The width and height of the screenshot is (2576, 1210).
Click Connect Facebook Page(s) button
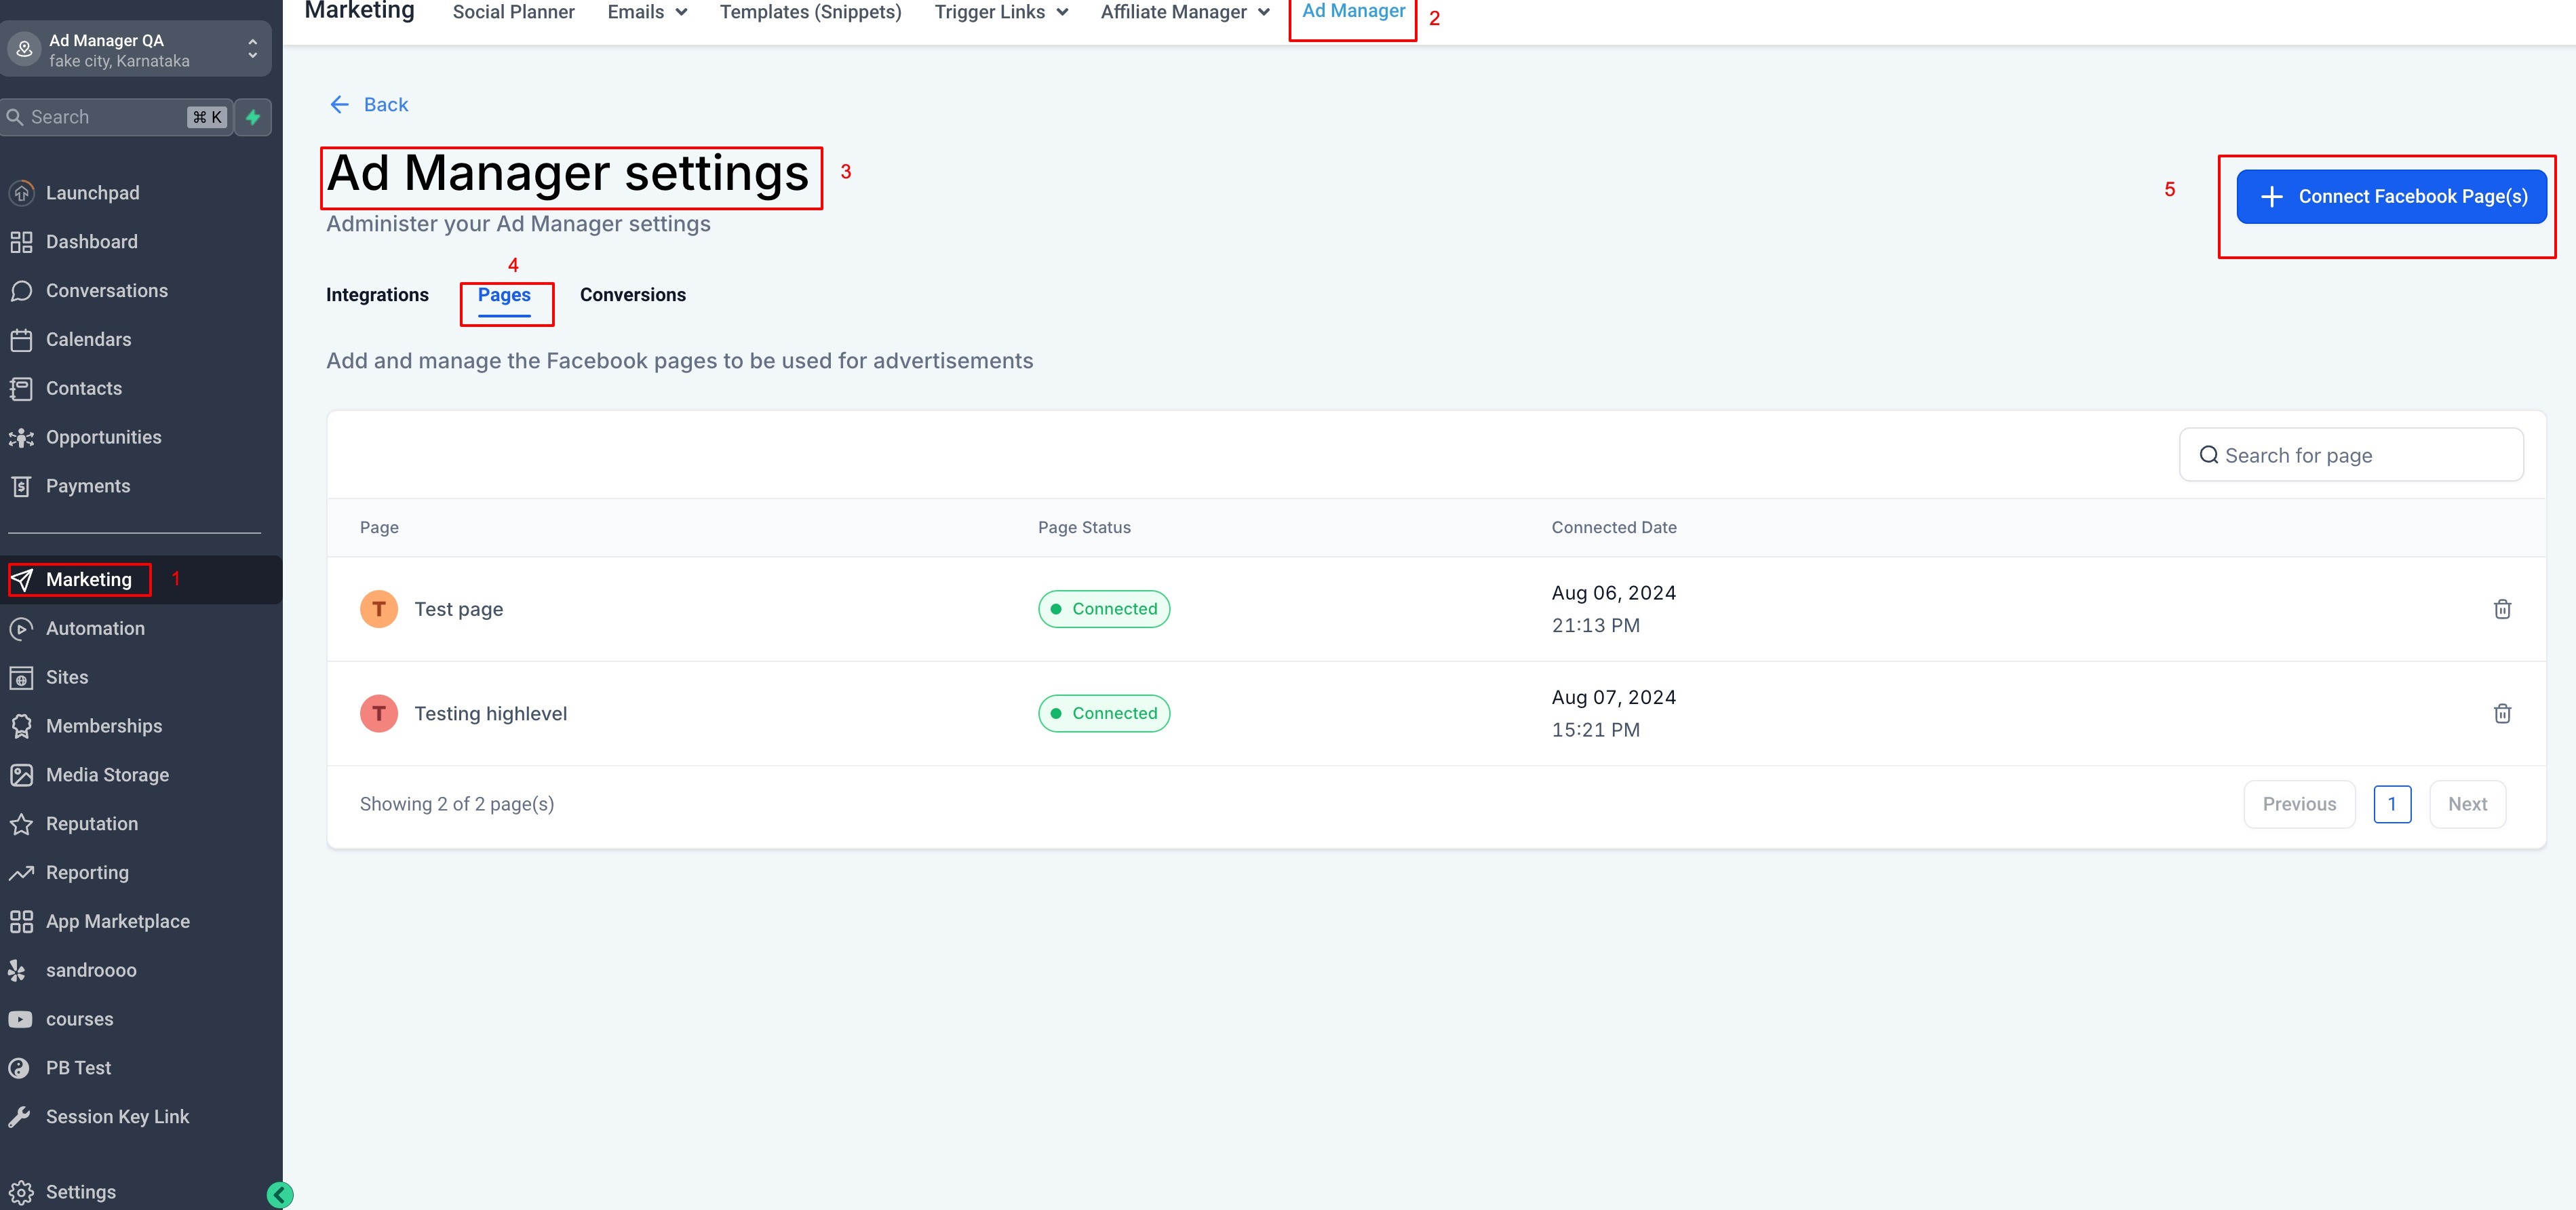(x=2391, y=197)
